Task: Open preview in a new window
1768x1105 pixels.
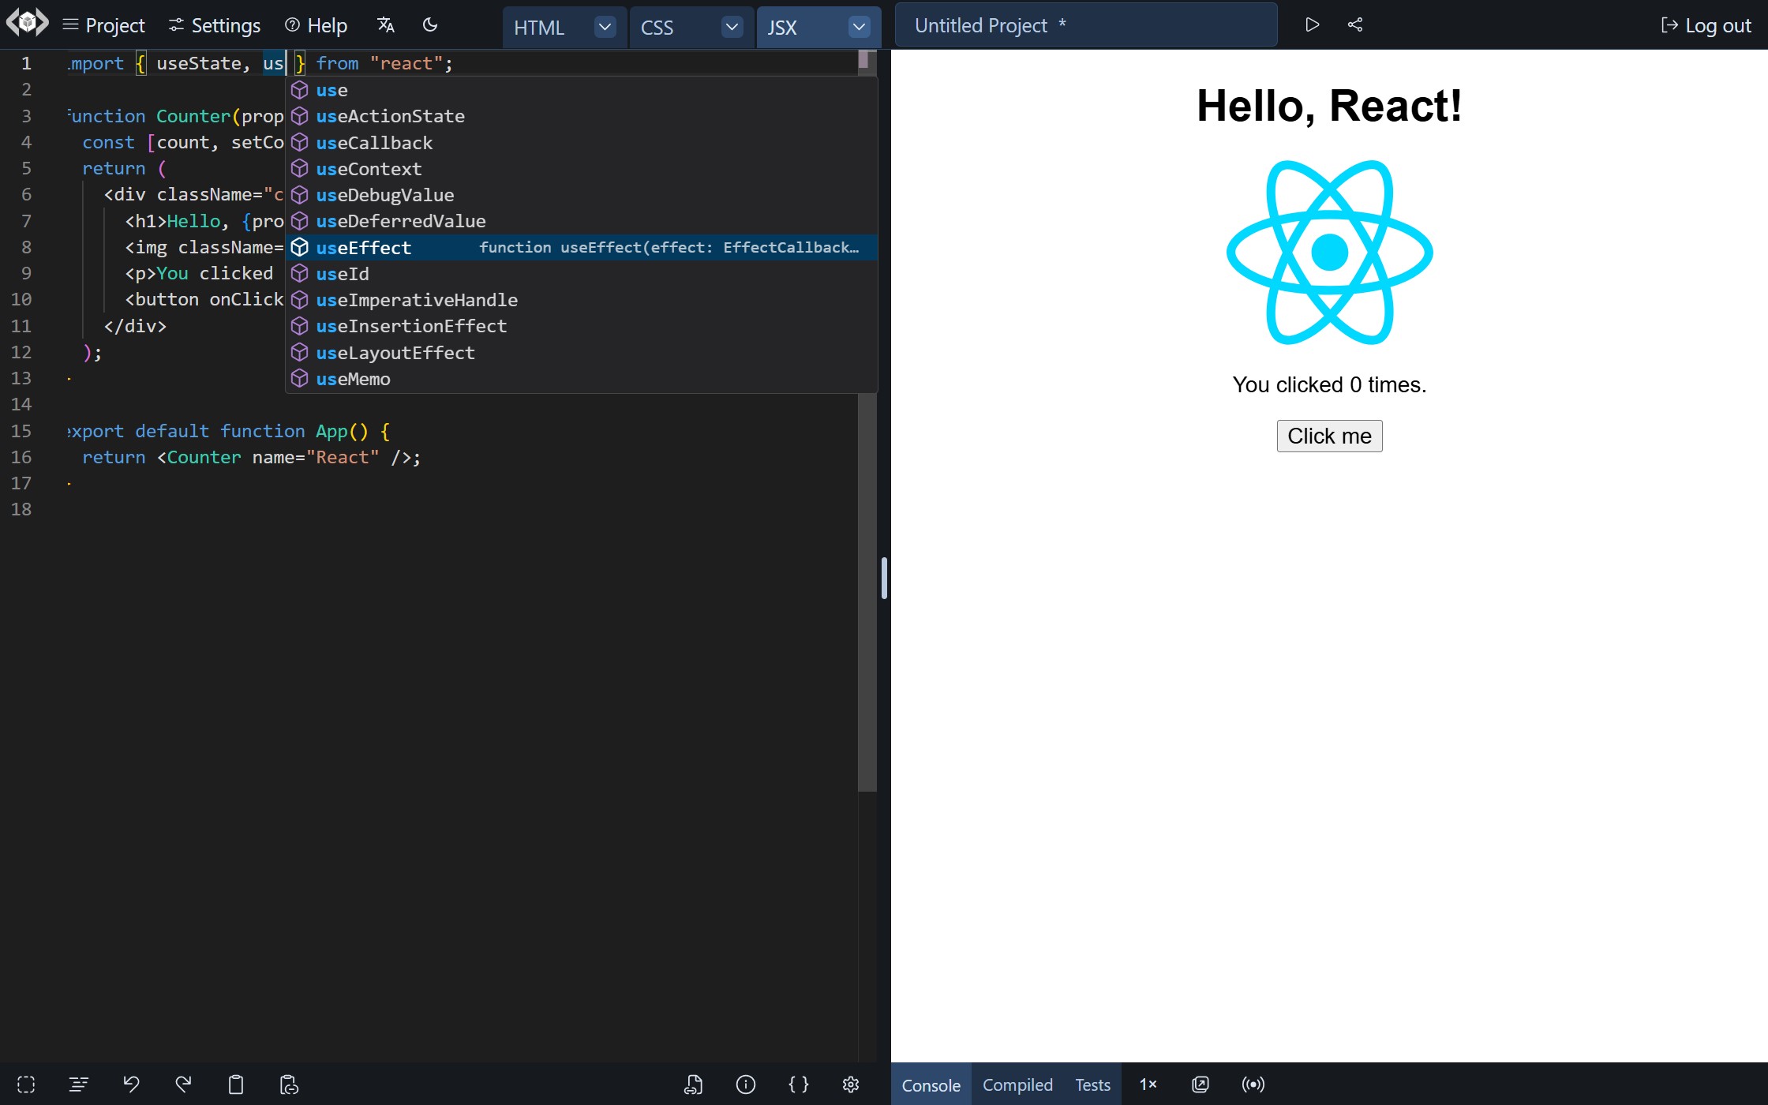Action: pos(1200,1084)
